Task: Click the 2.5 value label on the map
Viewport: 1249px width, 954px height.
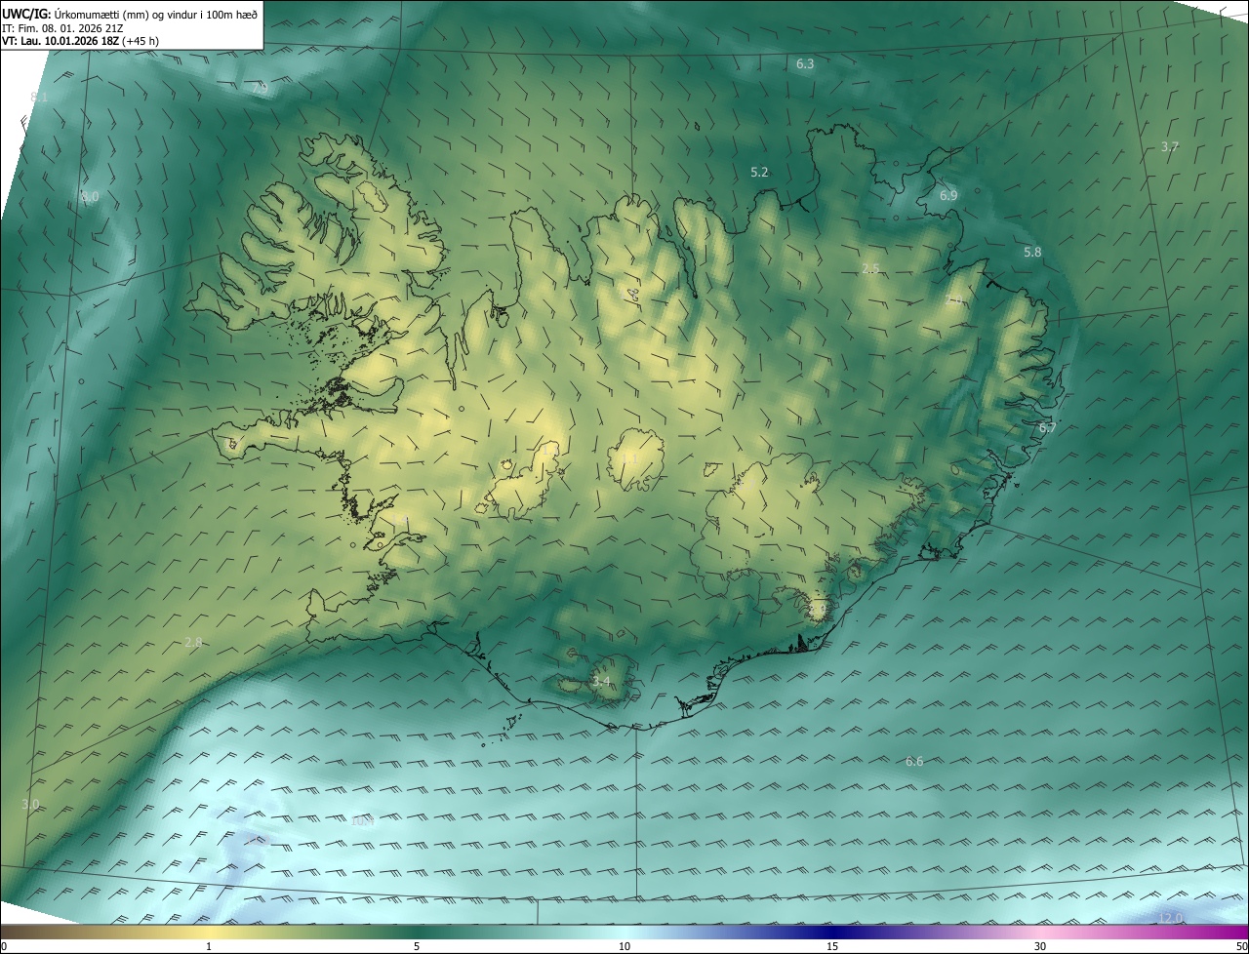Action: tap(870, 268)
